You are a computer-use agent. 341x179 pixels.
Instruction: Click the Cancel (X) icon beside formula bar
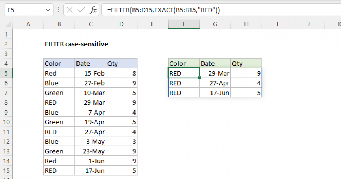[69, 10]
